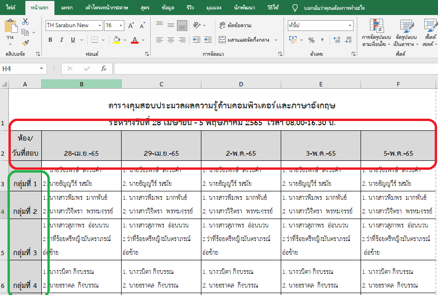Apply red font color A
Image resolution: width=438 pixels, height=295 pixels.
(x=135, y=40)
